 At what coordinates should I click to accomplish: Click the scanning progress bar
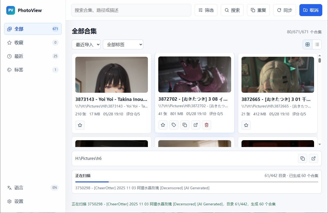coord(197,182)
